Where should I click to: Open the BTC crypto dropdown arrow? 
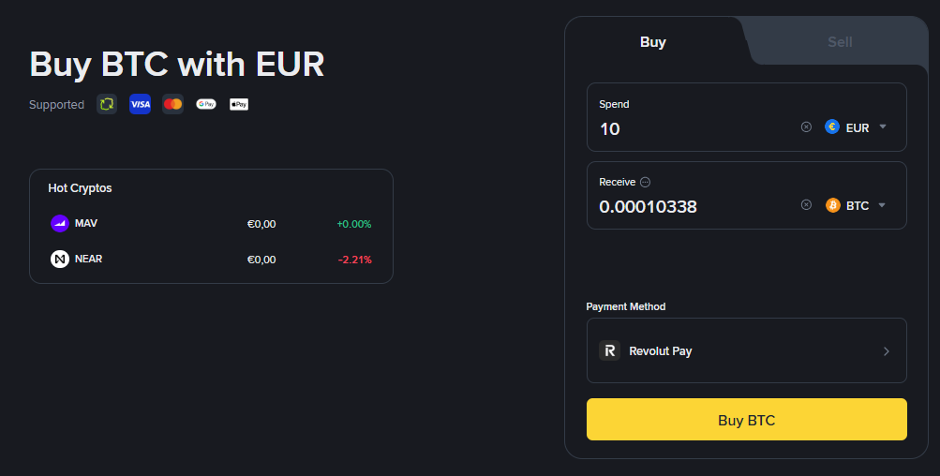[883, 205]
